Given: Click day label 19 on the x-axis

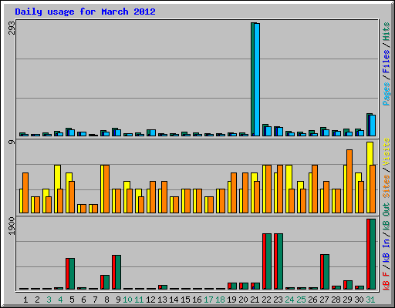Looking at the screenshot, I should pos(231,300).
